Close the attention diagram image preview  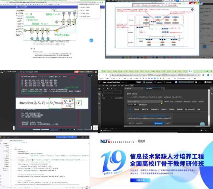point(192,9)
